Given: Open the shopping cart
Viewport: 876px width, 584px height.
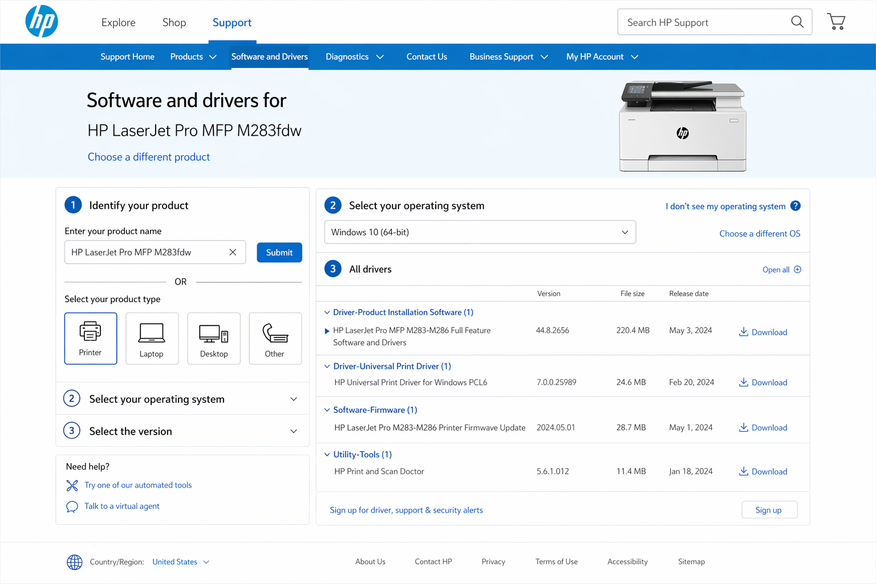Looking at the screenshot, I should [x=836, y=21].
